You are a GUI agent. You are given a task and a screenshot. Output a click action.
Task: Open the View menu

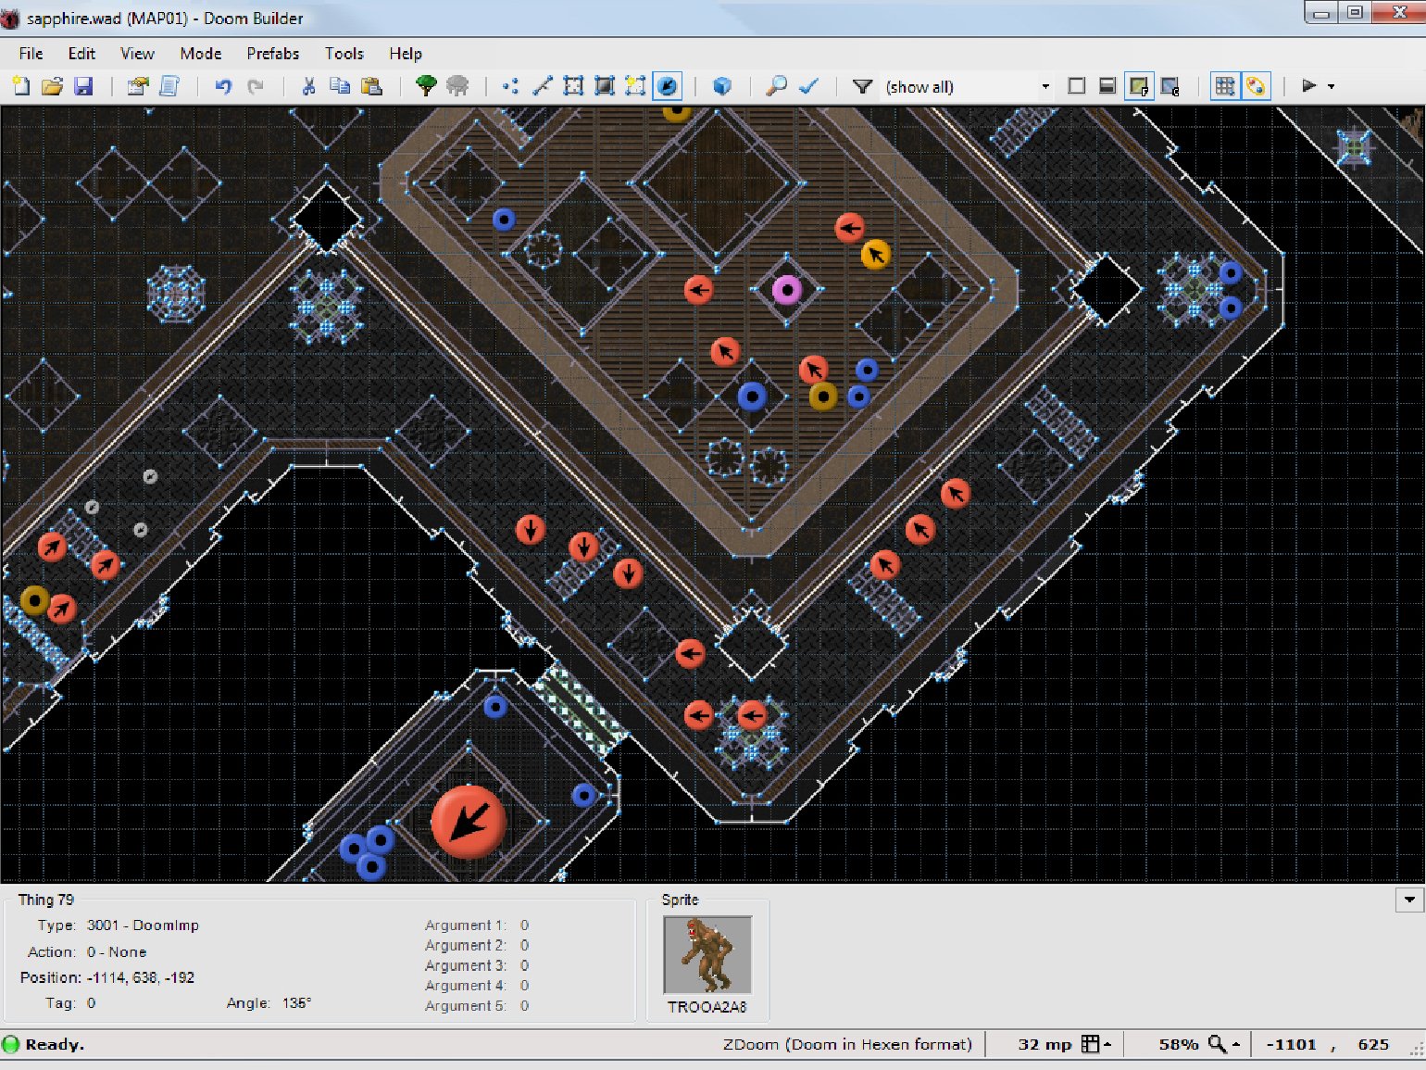coord(137,54)
